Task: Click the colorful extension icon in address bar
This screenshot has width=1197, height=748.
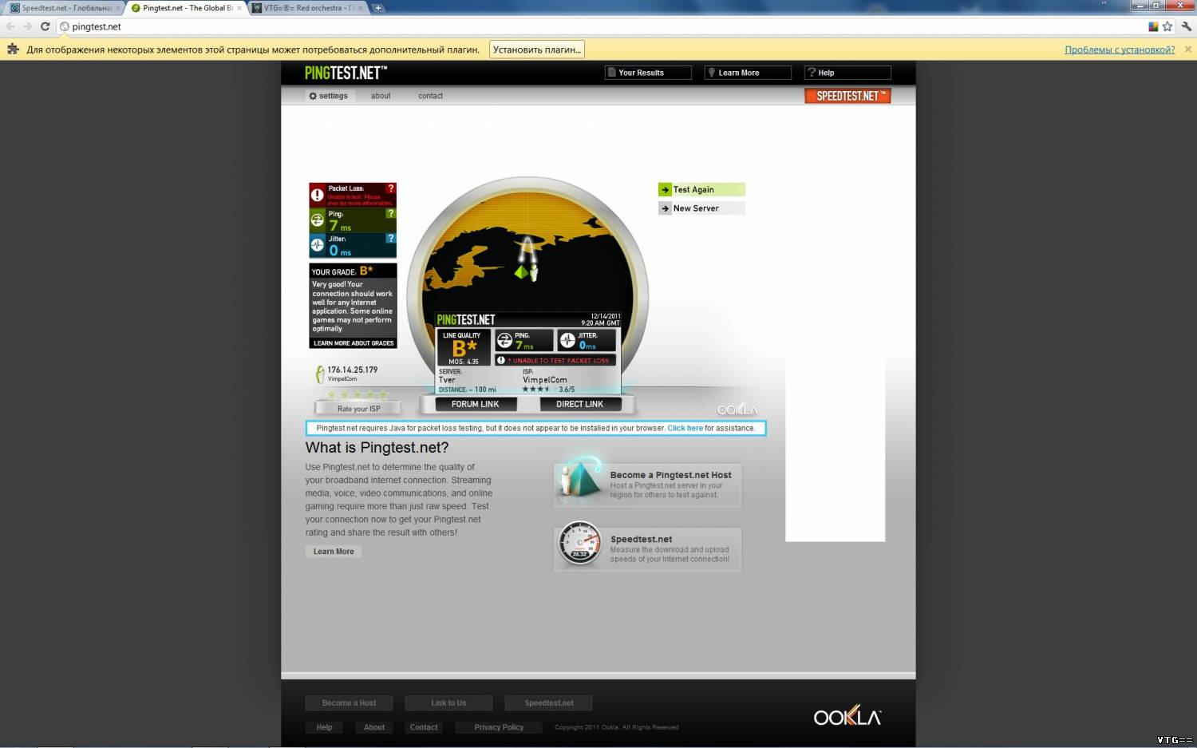Action: pos(1153,26)
